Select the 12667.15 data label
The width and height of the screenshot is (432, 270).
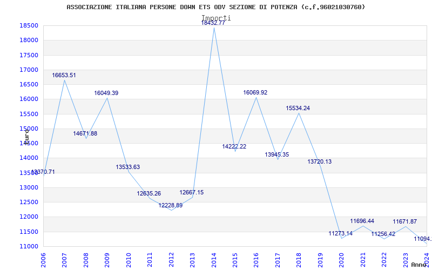tap(192, 193)
